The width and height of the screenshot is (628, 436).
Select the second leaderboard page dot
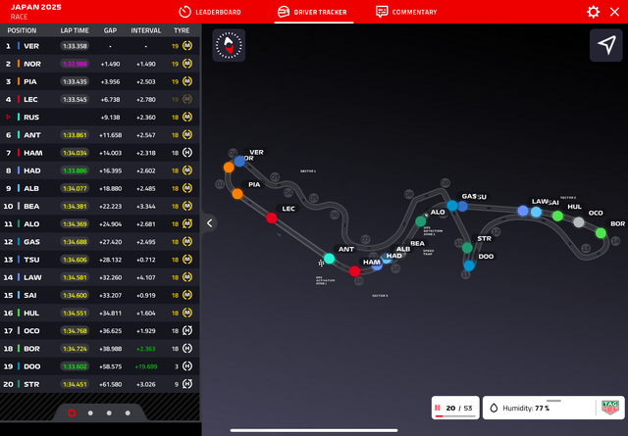coord(90,412)
